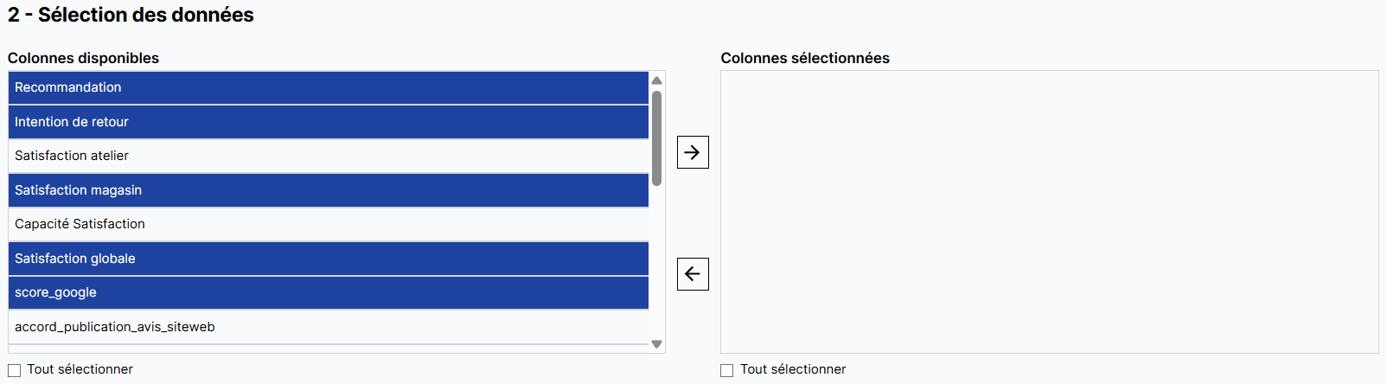Click the left arrow to remove columns
Screen dimensions: 1387x384
tap(693, 274)
